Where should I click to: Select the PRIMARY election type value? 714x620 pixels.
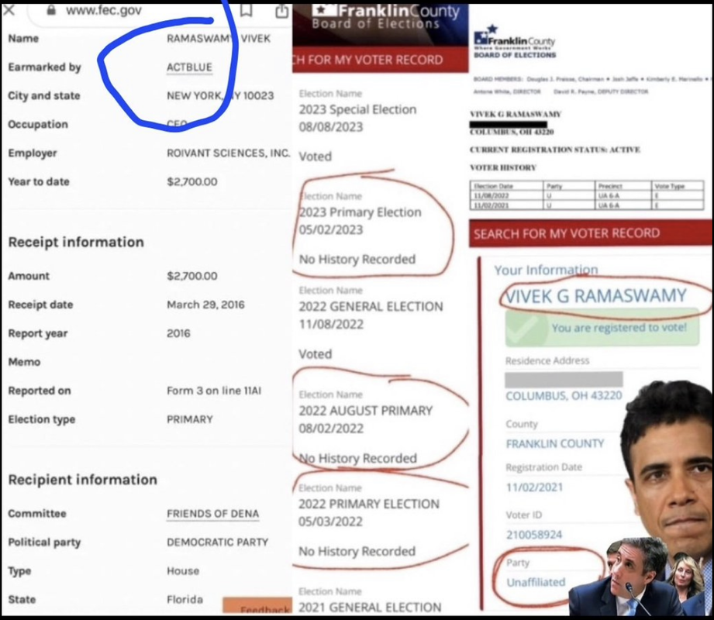[190, 419]
